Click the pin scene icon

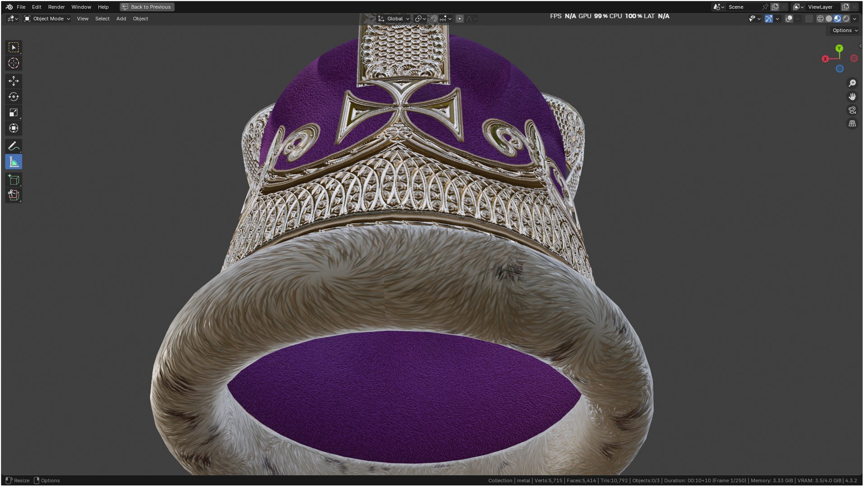tap(765, 7)
